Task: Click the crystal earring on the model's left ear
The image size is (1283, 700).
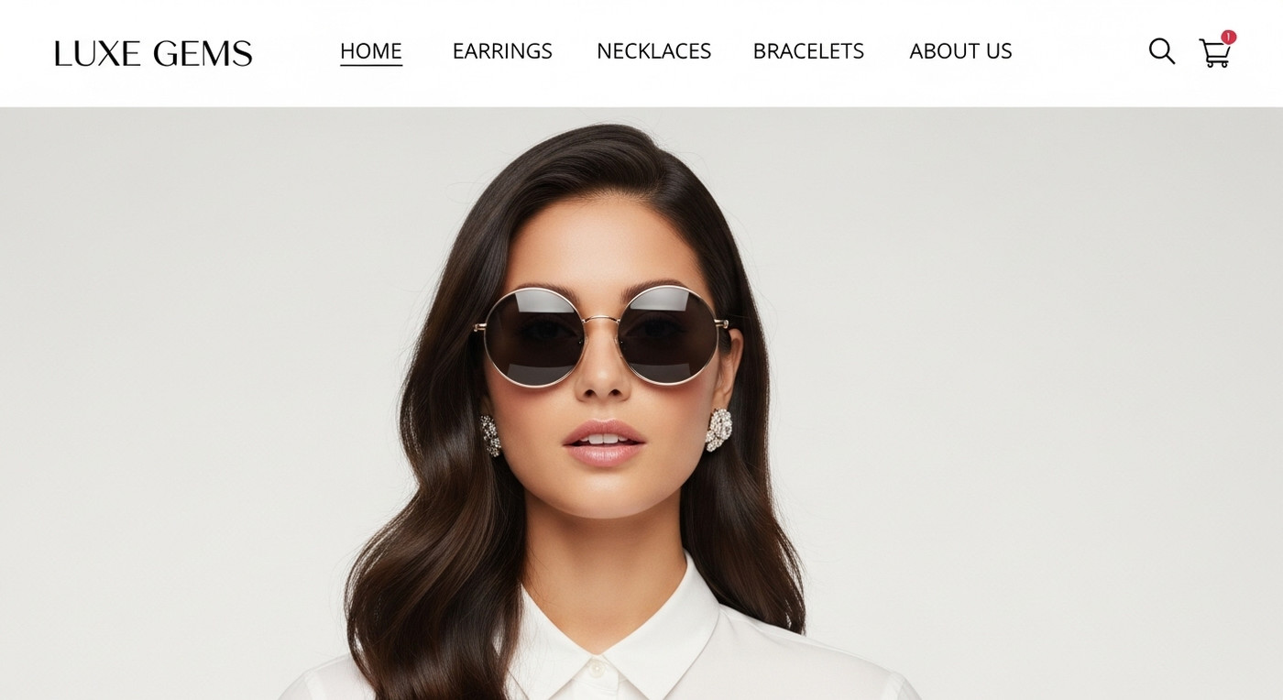Action: click(719, 429)
